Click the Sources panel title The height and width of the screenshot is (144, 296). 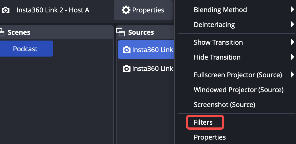pyautogui.click(x=141, y=32)
